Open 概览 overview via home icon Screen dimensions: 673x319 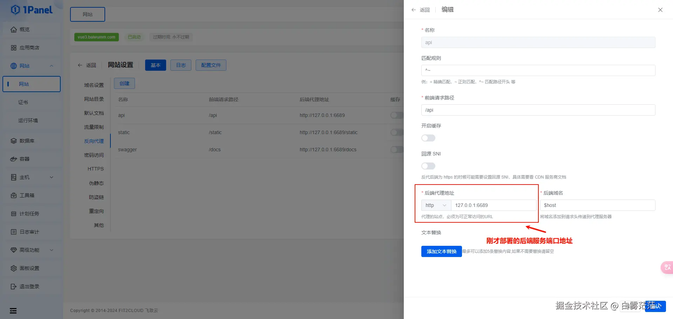14,29
